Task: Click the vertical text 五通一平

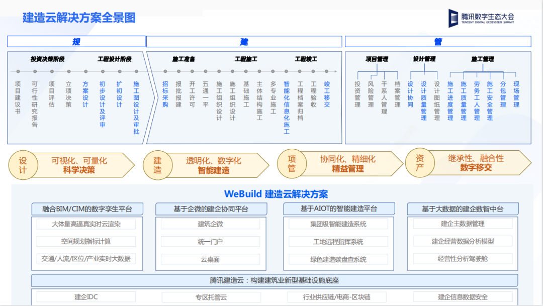Action: click(206, 94)
